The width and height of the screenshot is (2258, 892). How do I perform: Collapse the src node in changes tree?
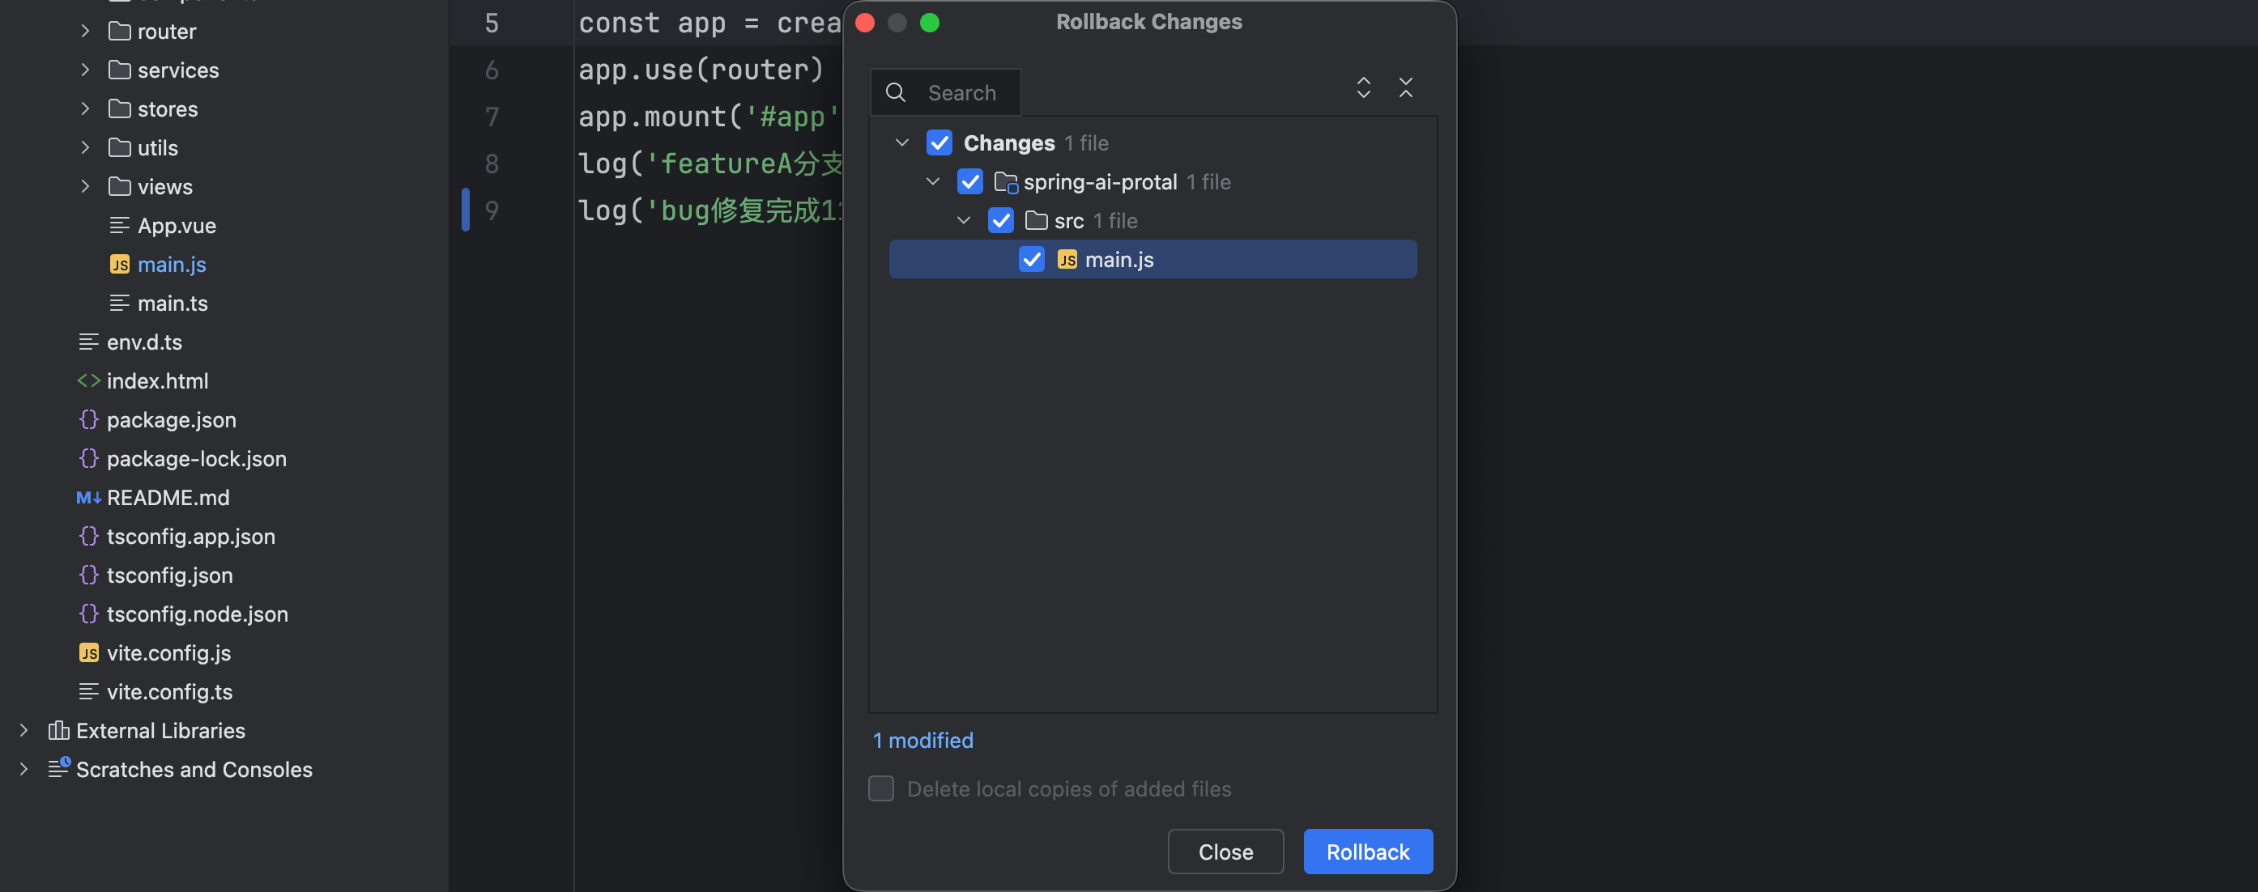pyautogui.click(x=963, y=221)
